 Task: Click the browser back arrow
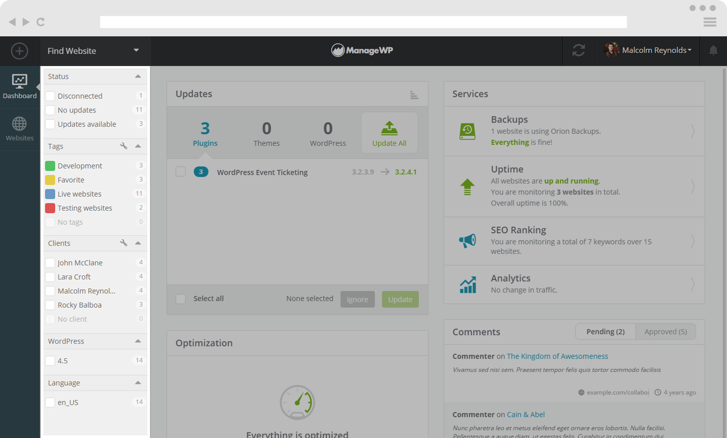(x=12, y=22)
